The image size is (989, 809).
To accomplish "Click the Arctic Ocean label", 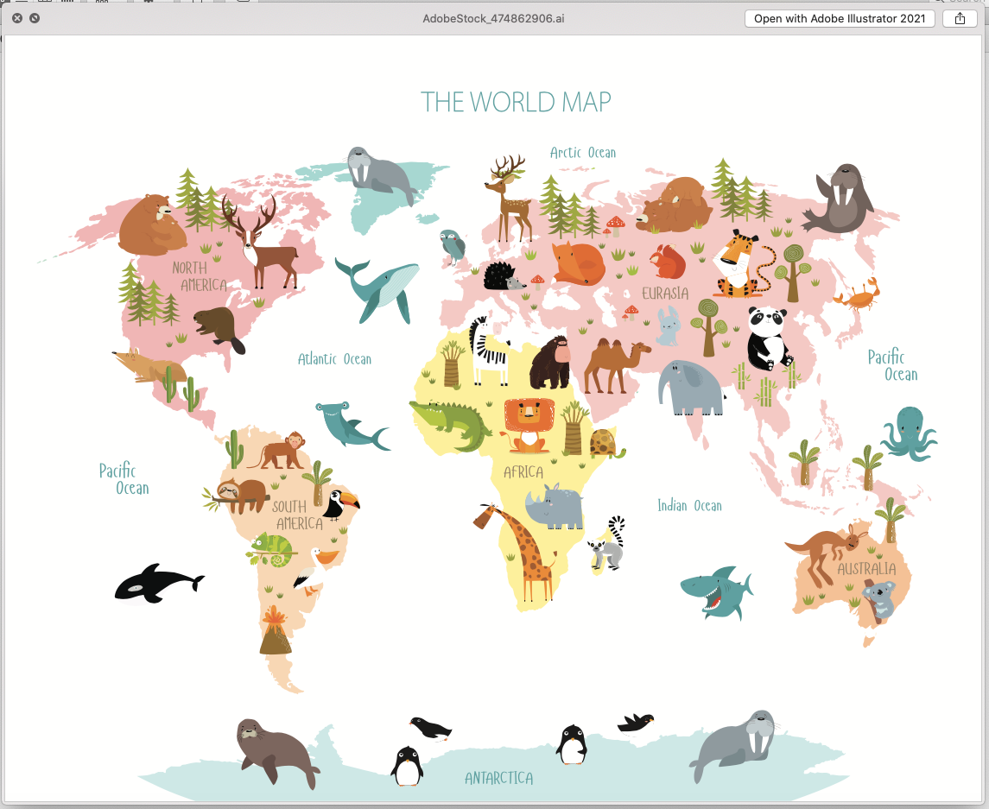I will pos(583,153).
